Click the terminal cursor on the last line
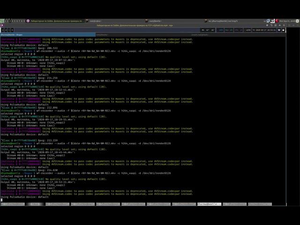Screen dimensions: 300x225 [1, 200]
